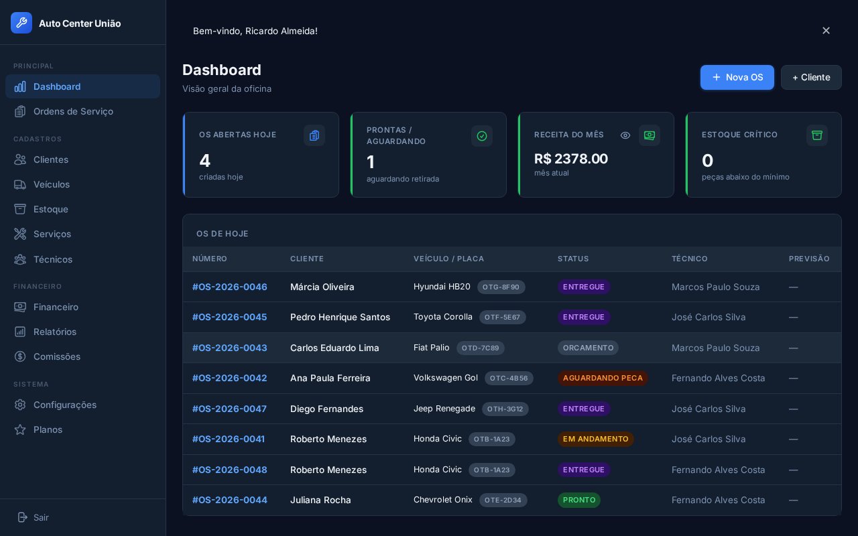Click the EM ANDAMENTO status badge

point(596,439)
